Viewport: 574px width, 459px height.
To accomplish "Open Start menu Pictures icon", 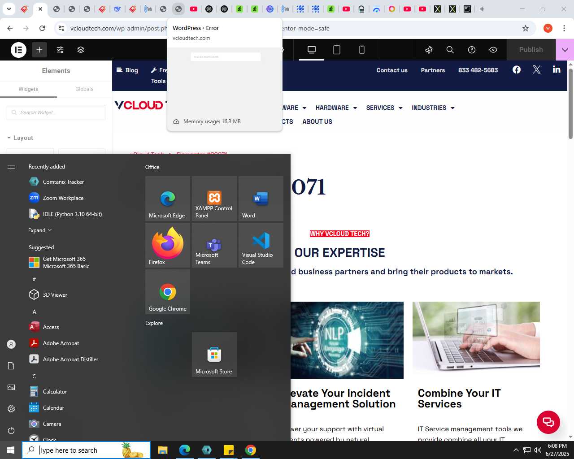I will click(11, 387).
